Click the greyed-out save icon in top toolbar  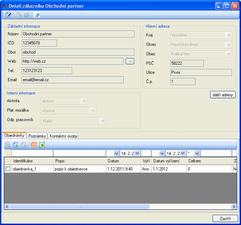point(19,15)
